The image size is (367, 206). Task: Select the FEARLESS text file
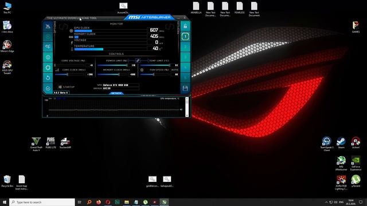pos(240,8)
